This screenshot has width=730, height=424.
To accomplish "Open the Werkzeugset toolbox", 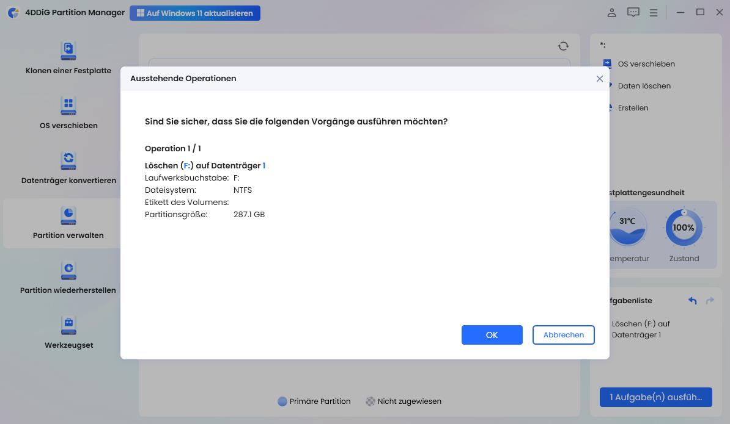I will 68,332.
